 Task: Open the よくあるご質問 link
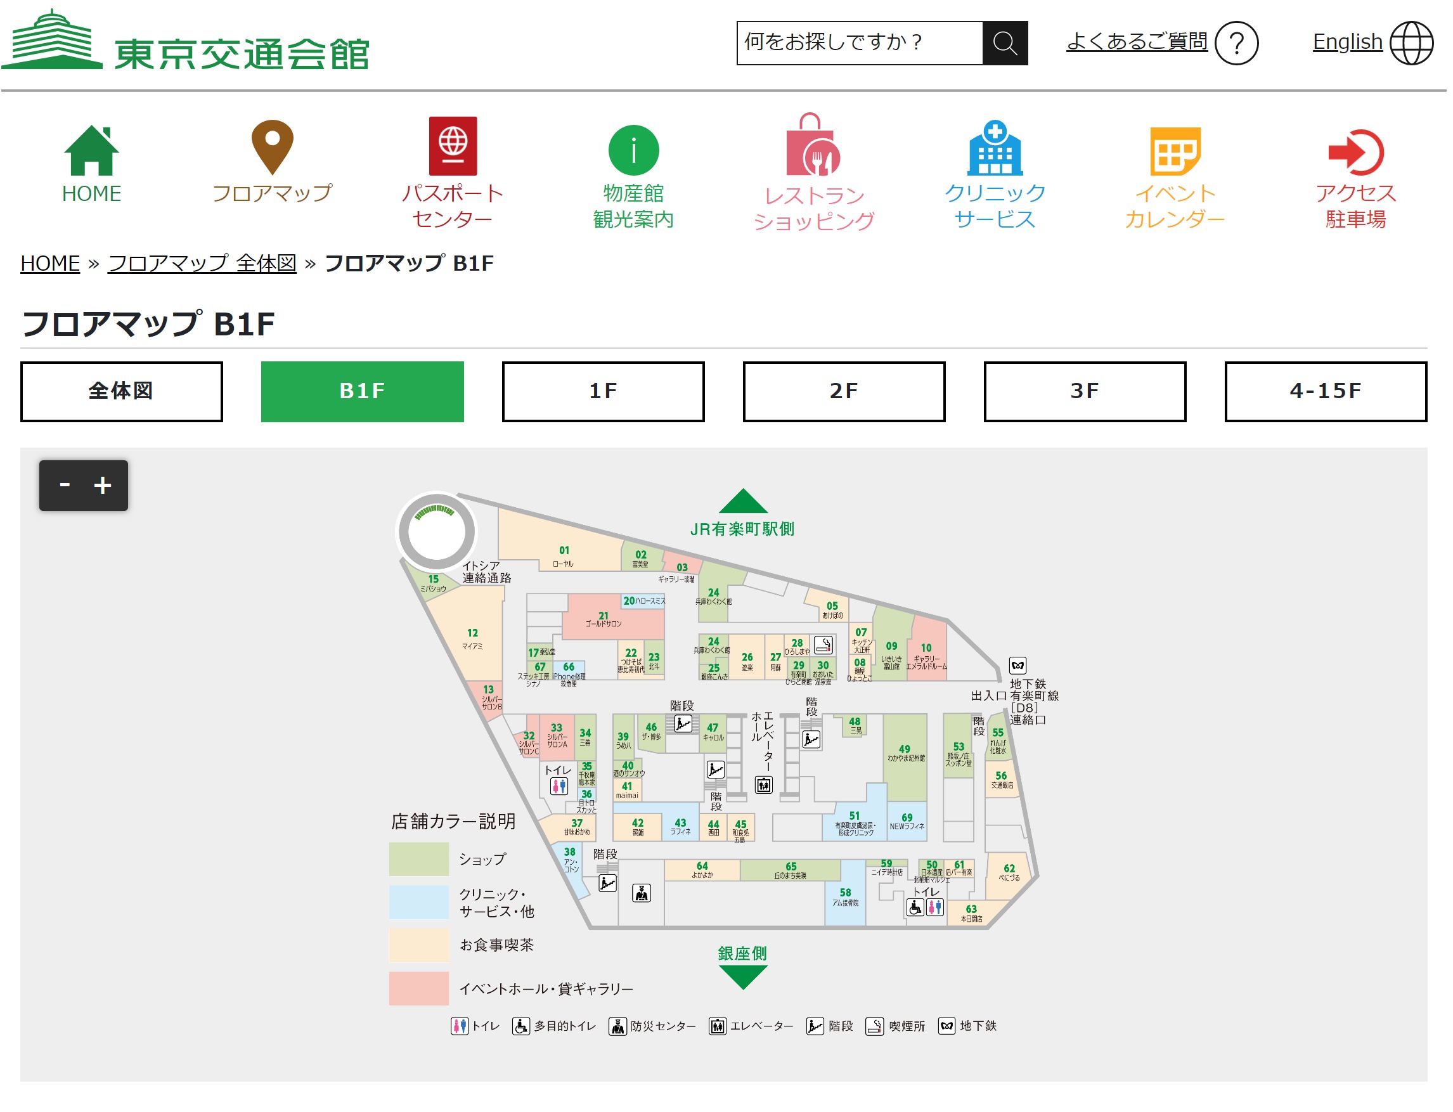coord(1138,42)
